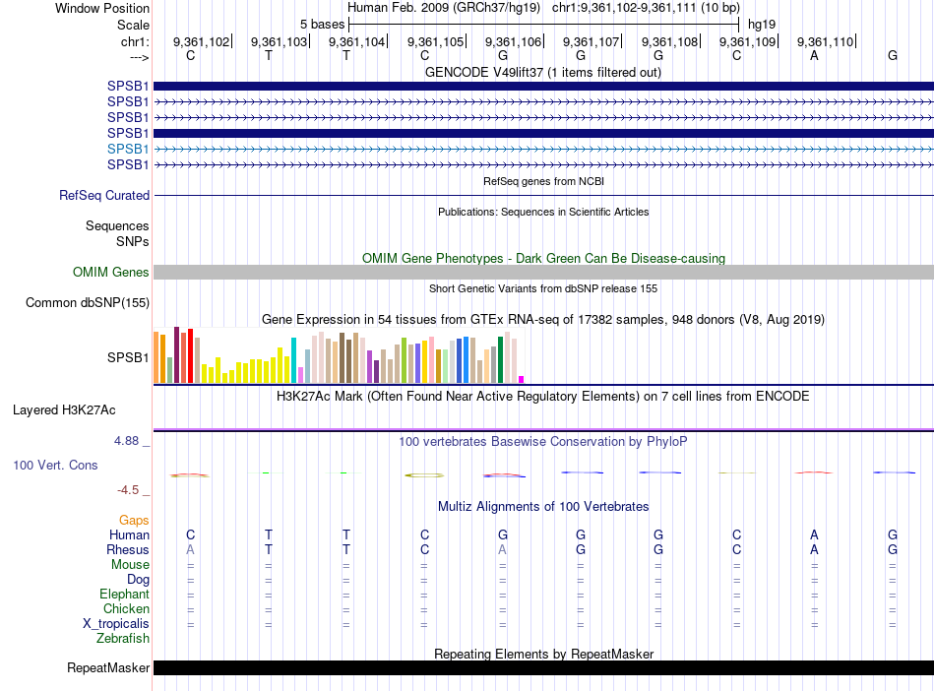Click the chr1:9,361,102-9,361,111 (10 bp) position text
This screenshot has height=691, width=935.
click(x=646, y=8)
